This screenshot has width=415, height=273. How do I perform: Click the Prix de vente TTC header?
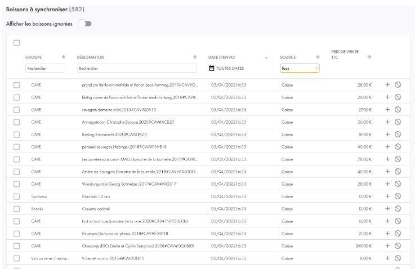coord(345,55)
